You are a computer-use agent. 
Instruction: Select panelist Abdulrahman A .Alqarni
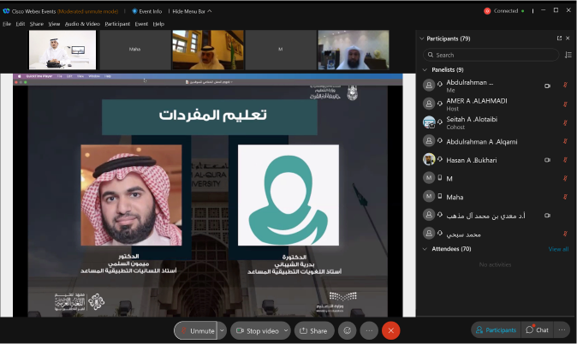(496, 141)
